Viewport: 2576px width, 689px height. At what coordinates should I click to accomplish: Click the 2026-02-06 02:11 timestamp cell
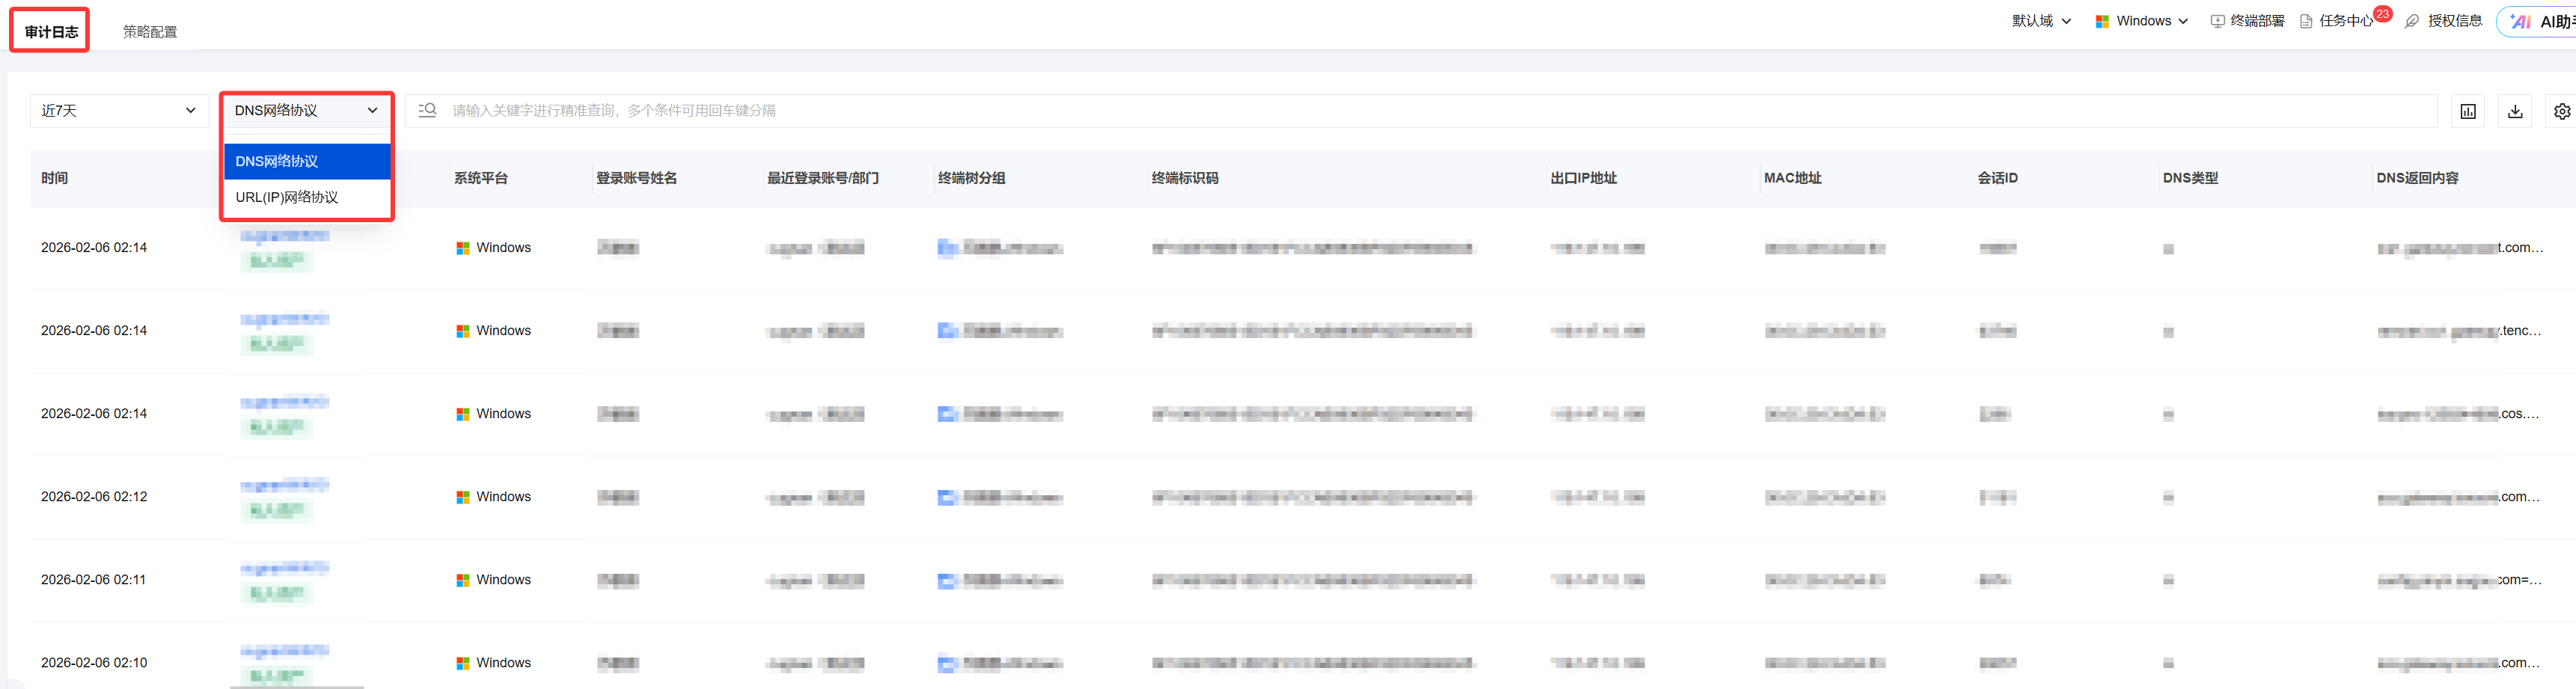(94, 580)
